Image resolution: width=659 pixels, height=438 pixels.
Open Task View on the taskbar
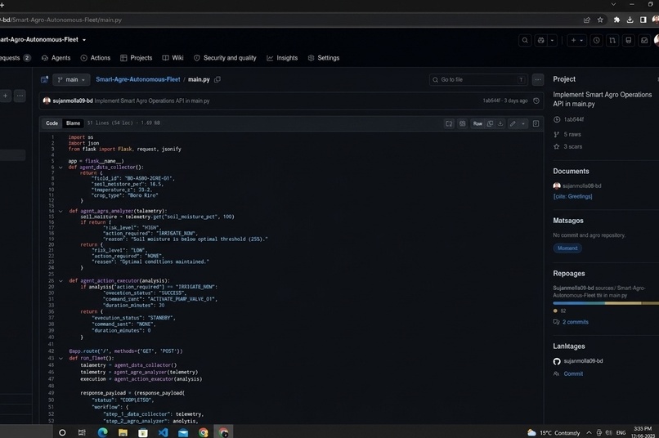(82, 432)
